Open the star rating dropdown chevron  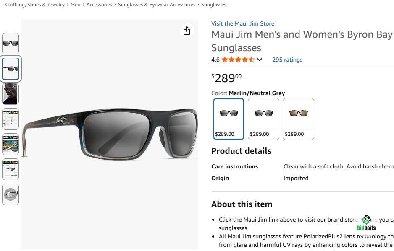(x=260, y=60)
